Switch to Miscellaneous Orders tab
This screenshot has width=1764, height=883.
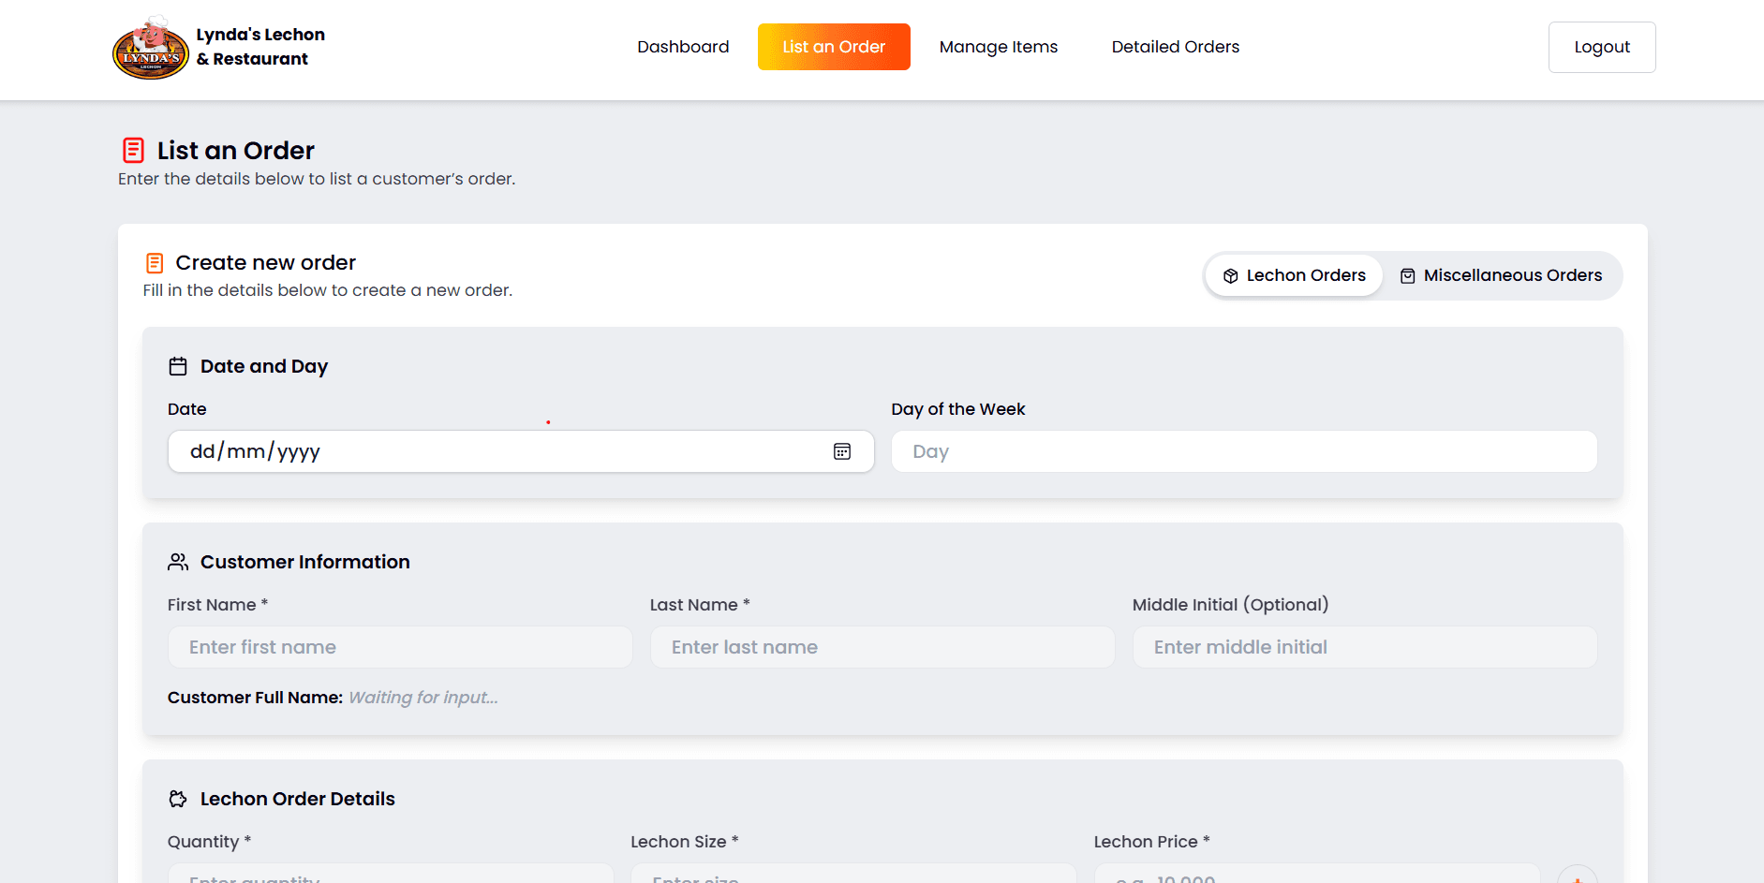1501,275
